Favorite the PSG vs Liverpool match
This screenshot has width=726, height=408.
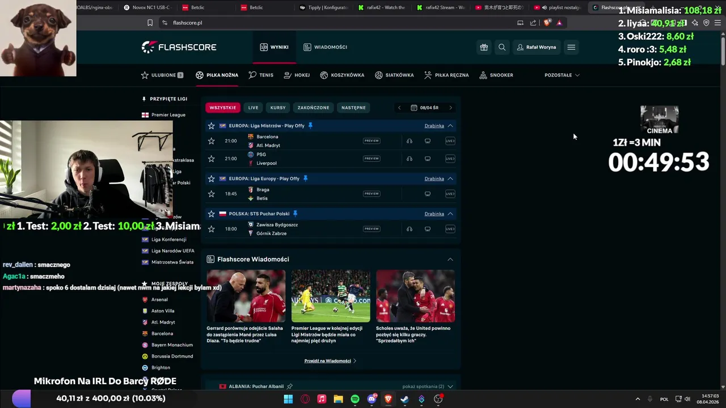(212, 159)
